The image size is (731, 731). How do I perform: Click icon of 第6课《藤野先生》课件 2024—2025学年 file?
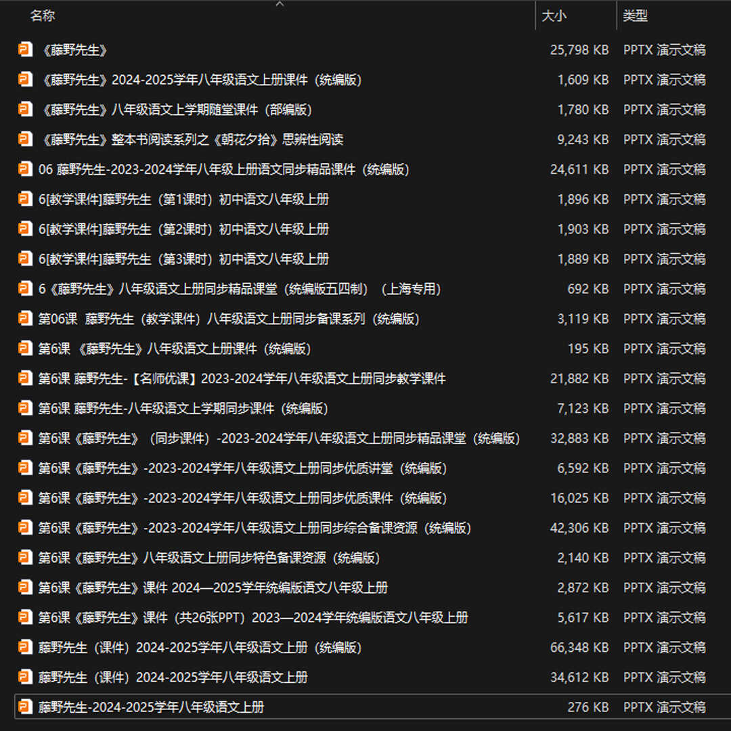[25, 586]
